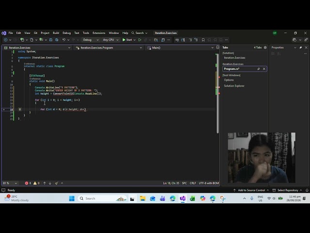The height and width of the screenshot is (233, 310).
Task: Click Add to Source Control
Action: click(251, 190)
